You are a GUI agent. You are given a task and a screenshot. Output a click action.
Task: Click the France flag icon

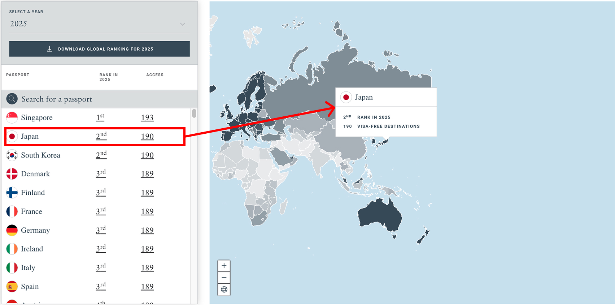[x=12, y=211]
